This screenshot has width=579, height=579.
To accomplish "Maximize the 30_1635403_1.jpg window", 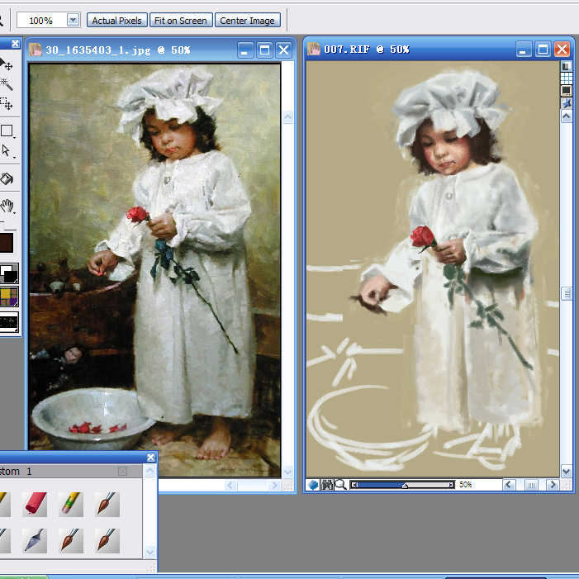I will pos(264,50).
